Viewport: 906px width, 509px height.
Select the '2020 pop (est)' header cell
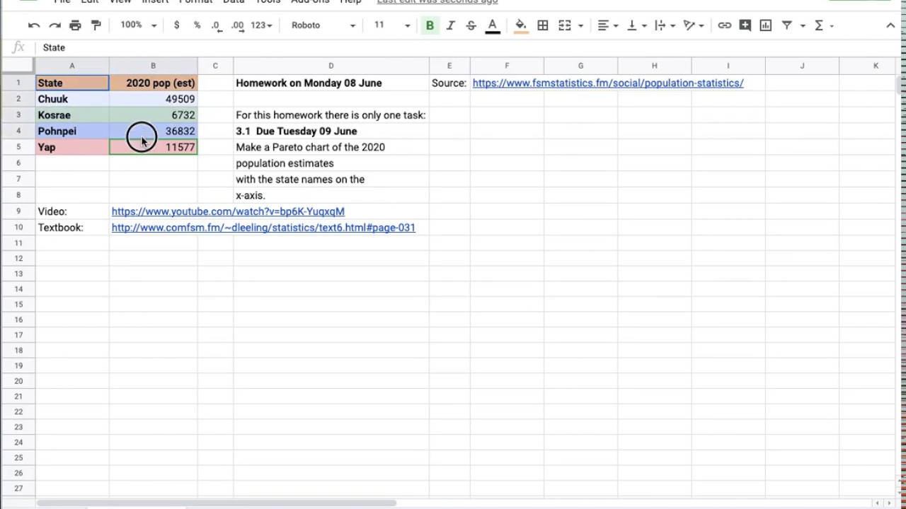(x=154, y=83)
